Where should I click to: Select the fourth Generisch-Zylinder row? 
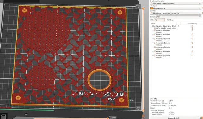[x=163, y=43]
